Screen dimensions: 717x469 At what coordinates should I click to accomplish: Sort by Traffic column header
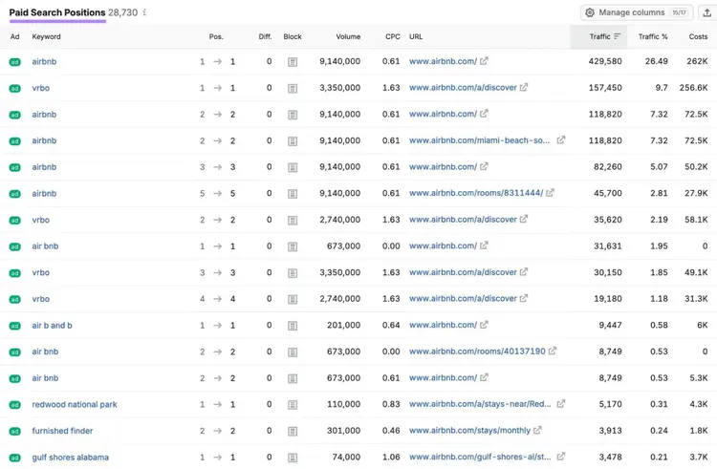[604, 36]
